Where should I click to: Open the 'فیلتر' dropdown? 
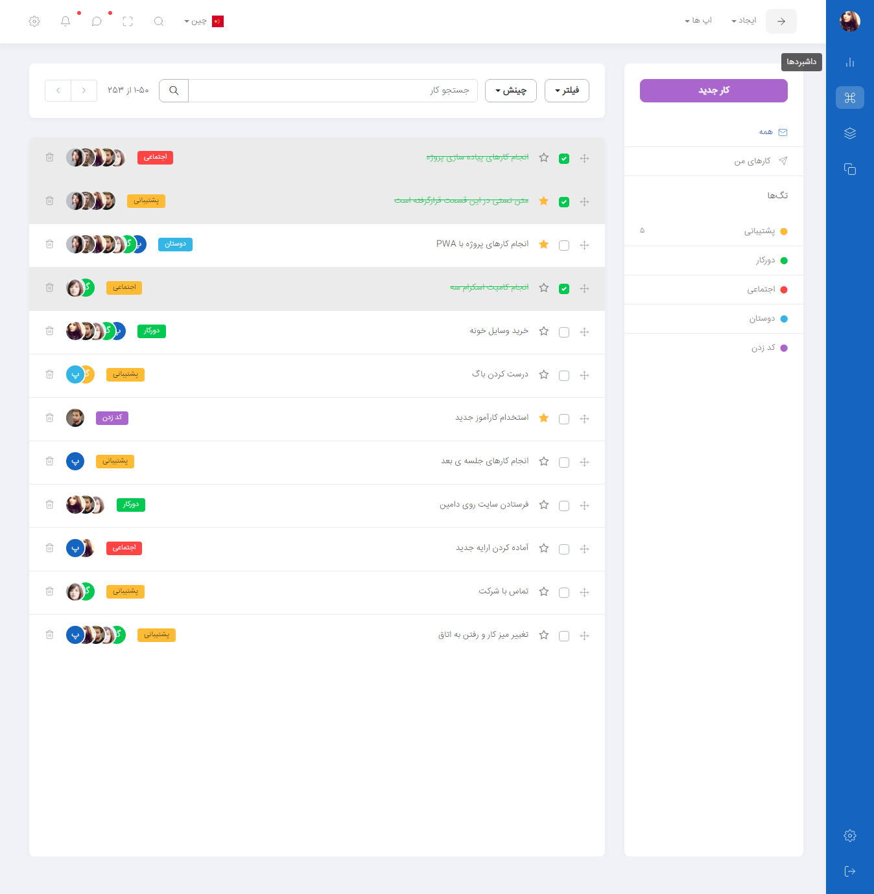(x=567, y=91)
